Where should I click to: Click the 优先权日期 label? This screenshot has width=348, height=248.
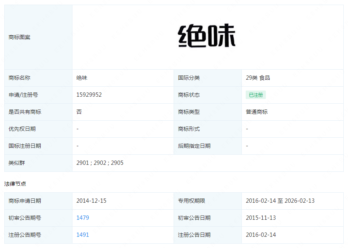tap(22, 129)
